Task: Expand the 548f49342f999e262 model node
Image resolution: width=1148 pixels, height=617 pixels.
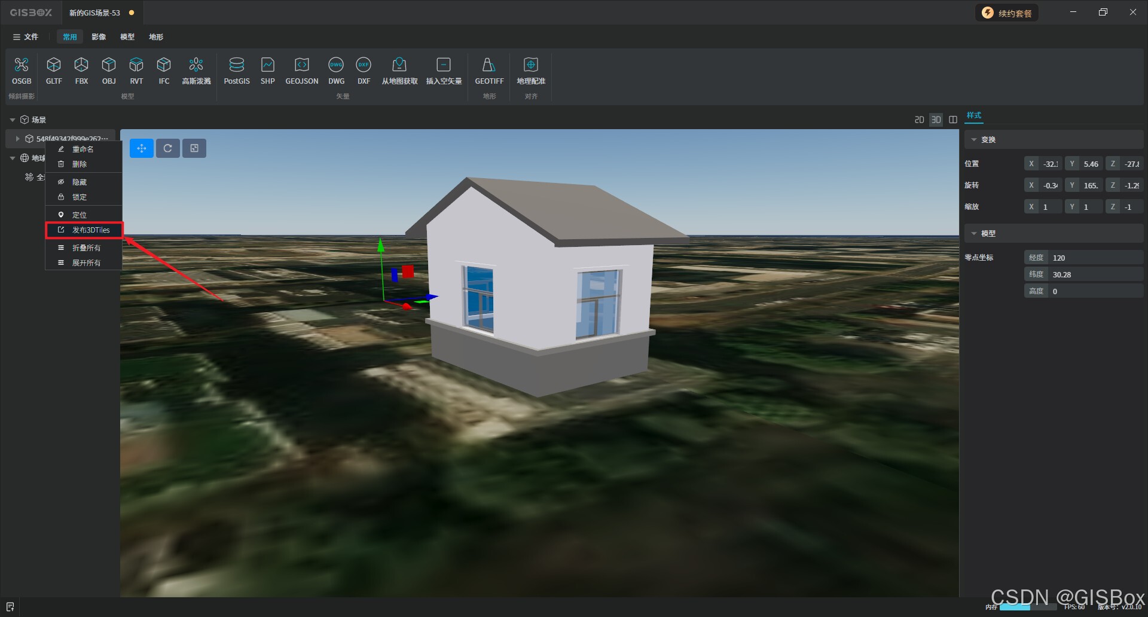Action: 17,139
